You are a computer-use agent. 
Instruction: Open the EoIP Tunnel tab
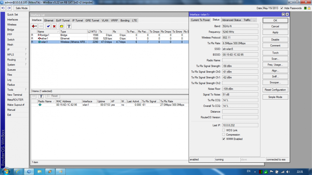[x=63, y=20]
